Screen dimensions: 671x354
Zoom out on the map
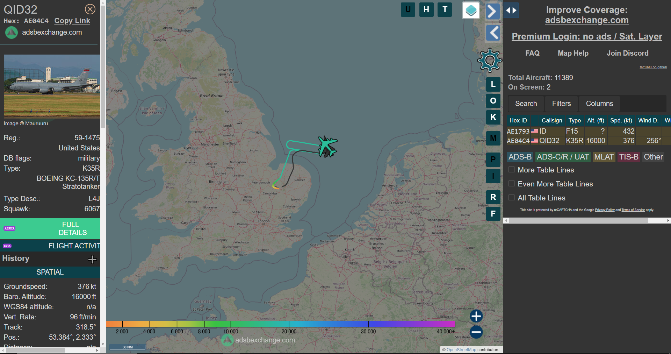476,332
